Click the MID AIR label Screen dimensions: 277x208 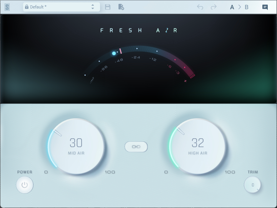point(76,153)
